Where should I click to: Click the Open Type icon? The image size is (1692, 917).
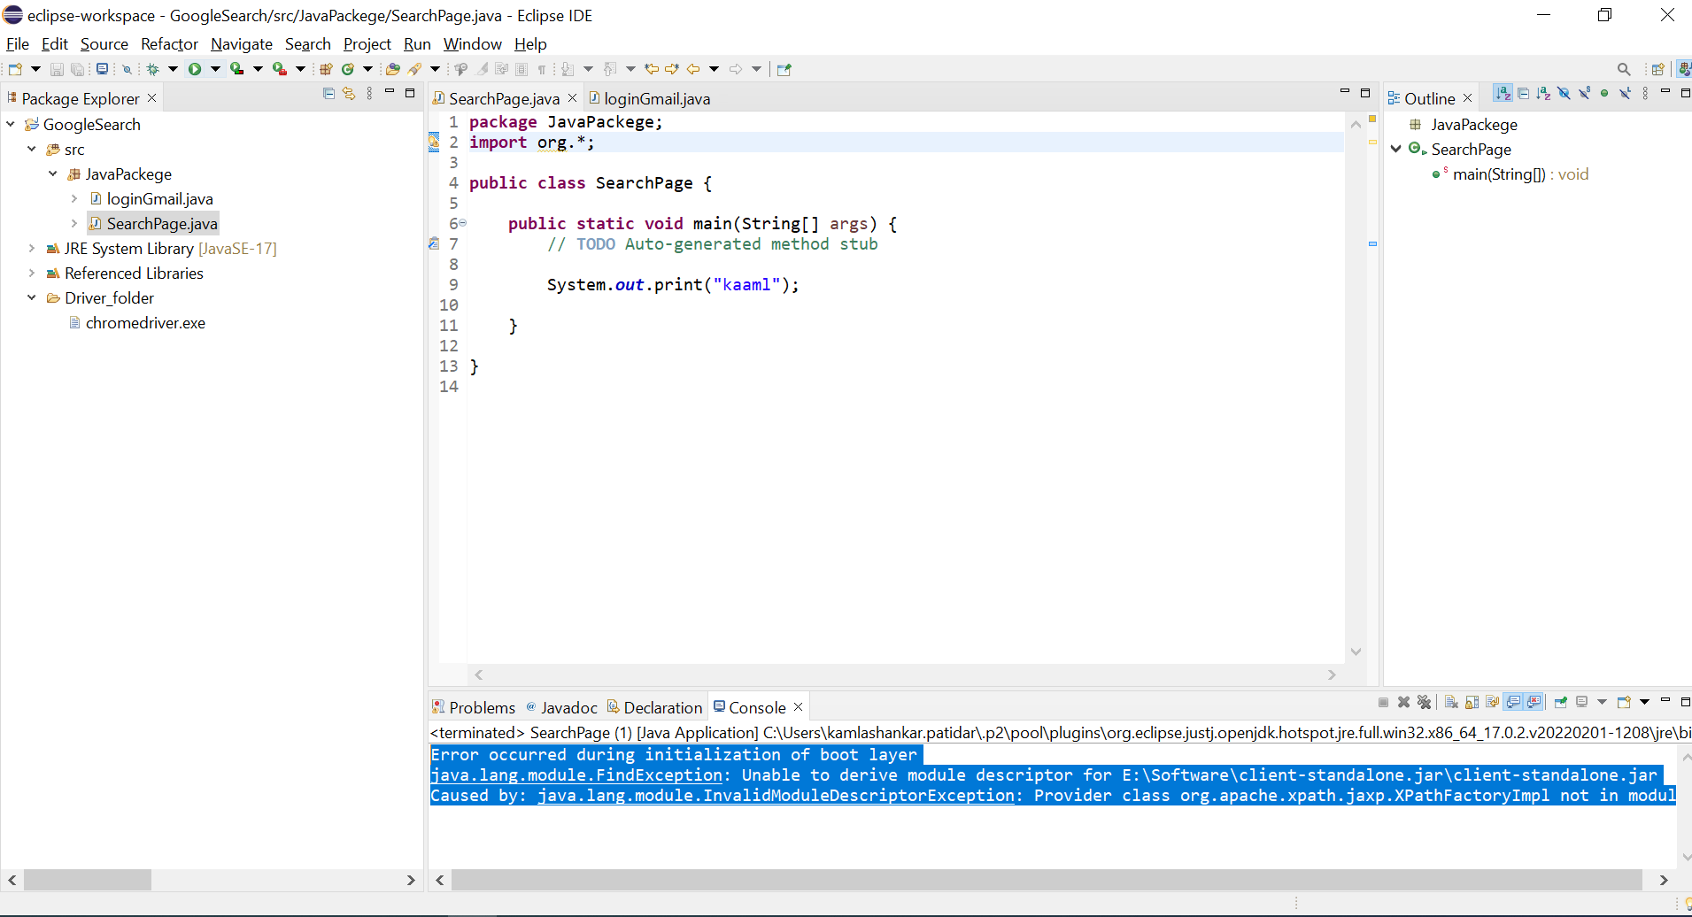(x=392, y=69)
